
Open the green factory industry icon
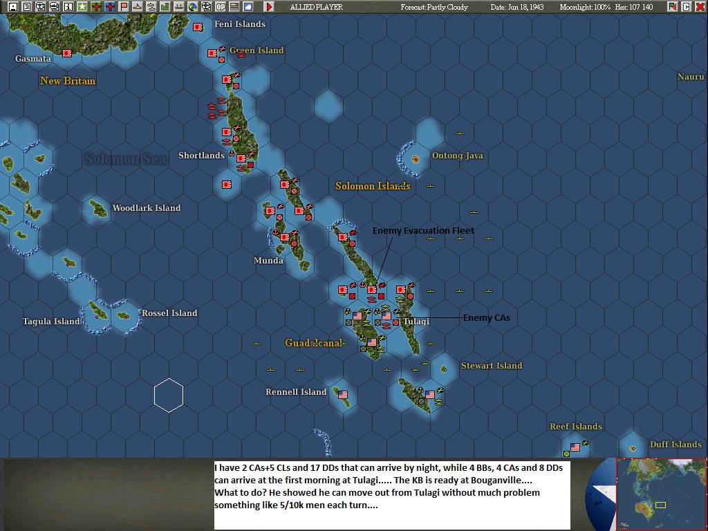click(165, 6)
